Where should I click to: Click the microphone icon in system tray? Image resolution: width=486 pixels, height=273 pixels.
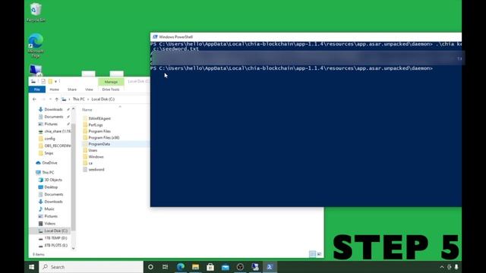[456, 267]
